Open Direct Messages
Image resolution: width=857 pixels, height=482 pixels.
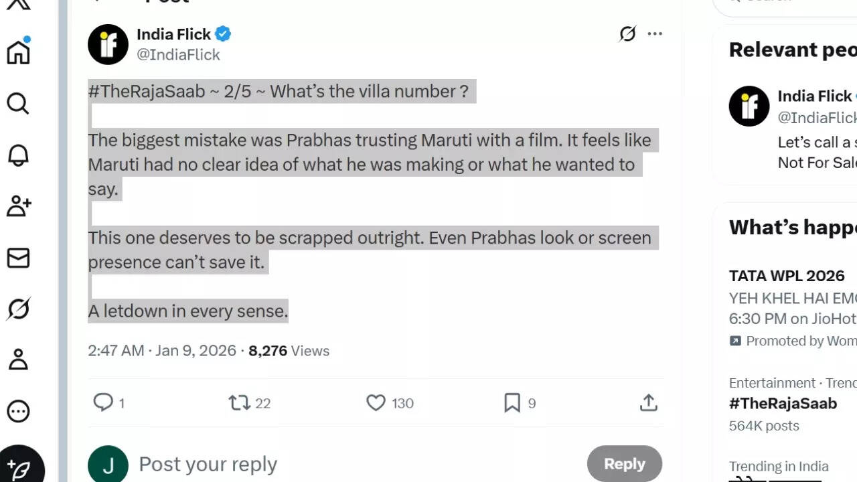click(x=18, y=258)
